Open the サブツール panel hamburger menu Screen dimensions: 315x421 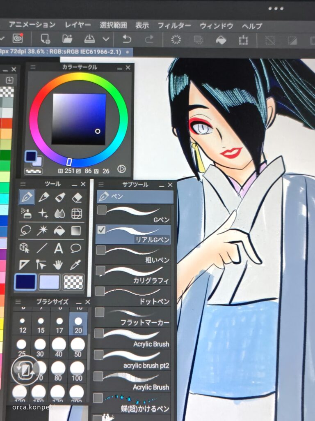[x=101, y=184]
